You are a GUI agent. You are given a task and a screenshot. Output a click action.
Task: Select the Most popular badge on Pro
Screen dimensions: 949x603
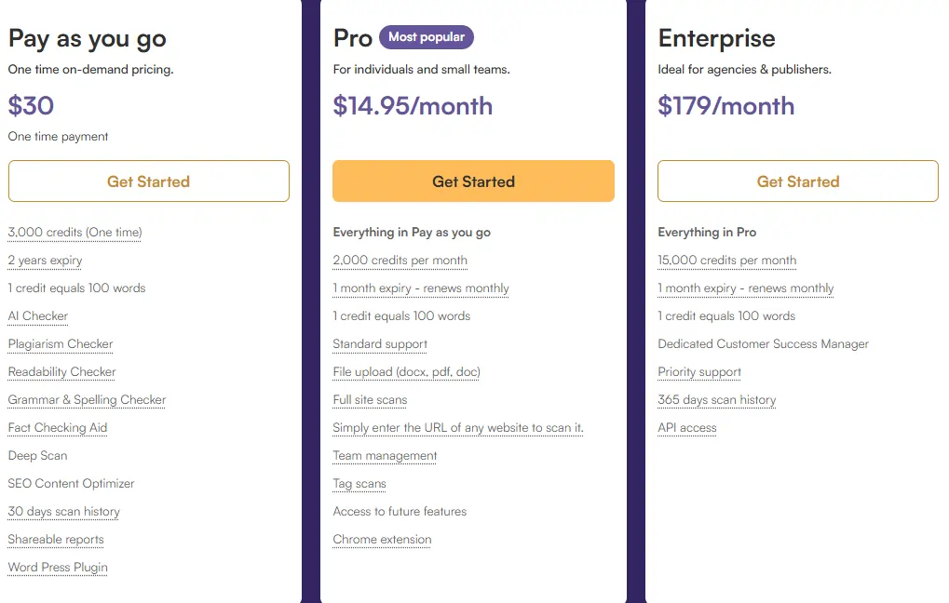coord(426,37)
